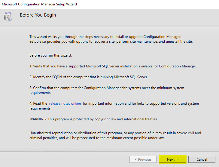Click the "Before you run this wizard:" text
Screen dimensions: 219x167
[51, 55]
